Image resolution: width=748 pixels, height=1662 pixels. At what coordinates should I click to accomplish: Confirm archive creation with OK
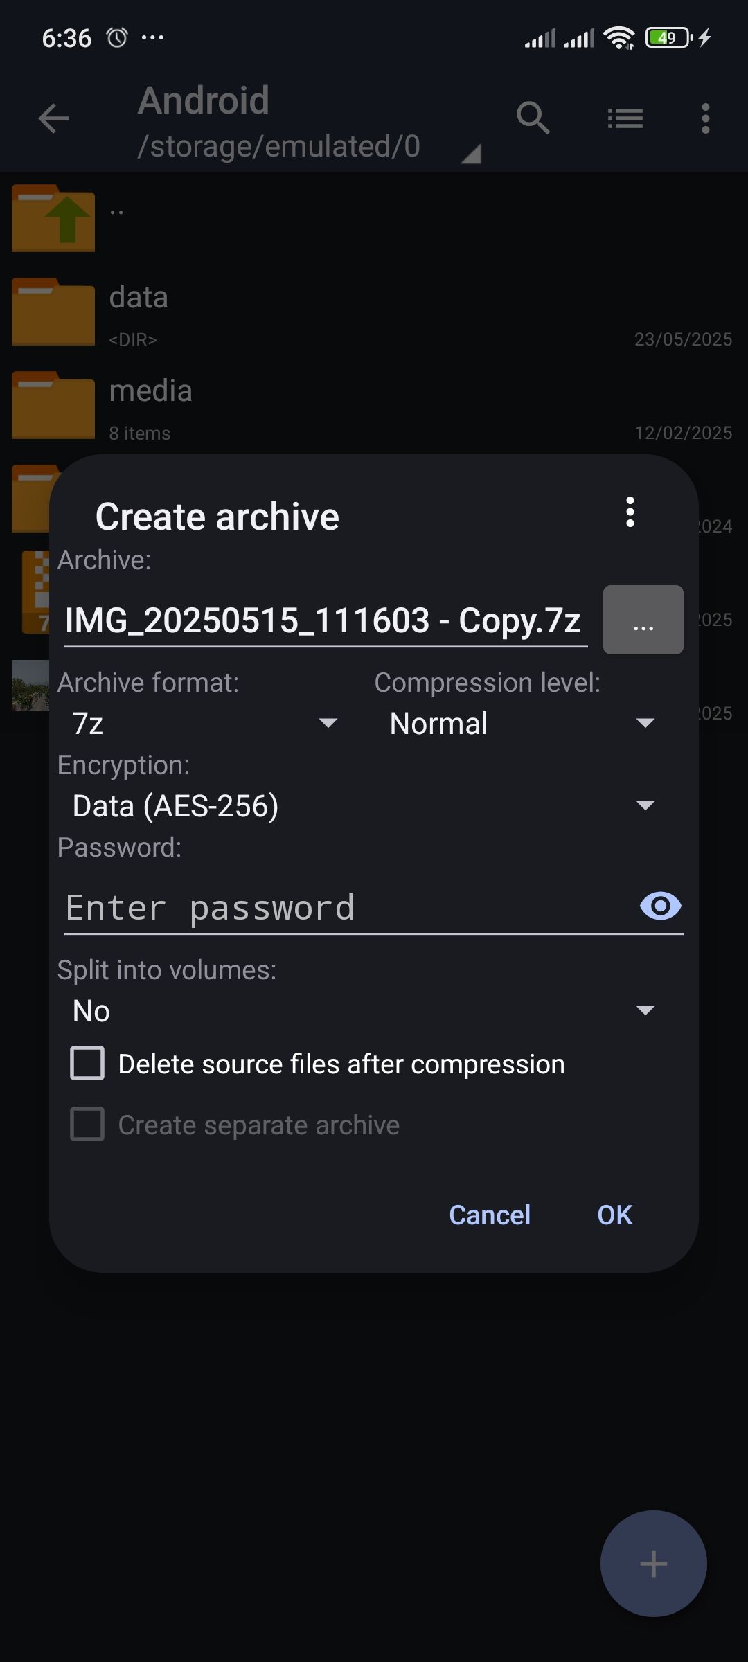[x=615, y=1215]
